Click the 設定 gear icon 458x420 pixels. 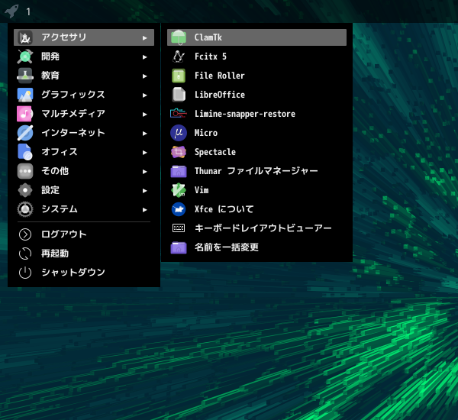(25, 190)
